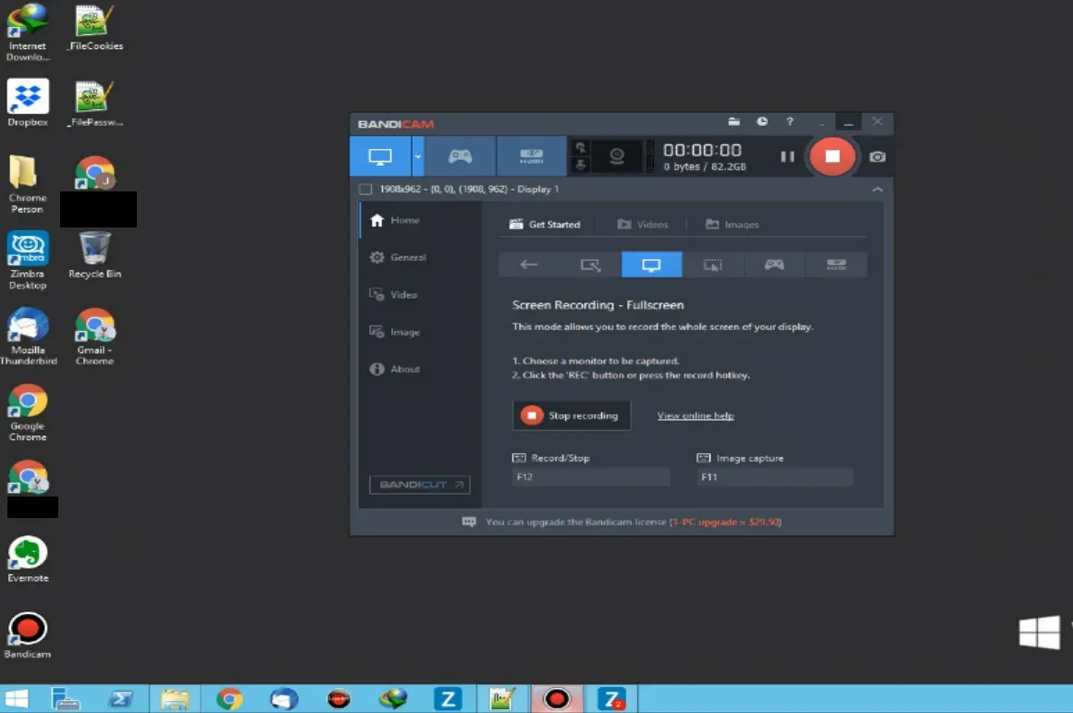The width and height of the screenshot is (1073, 713).
Task: Collapse the Bandicam panel with the chevron
Action: (x=877, y=190)
